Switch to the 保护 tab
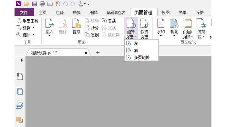This screenshot has width=226, height=127. (x=200, y=13)
